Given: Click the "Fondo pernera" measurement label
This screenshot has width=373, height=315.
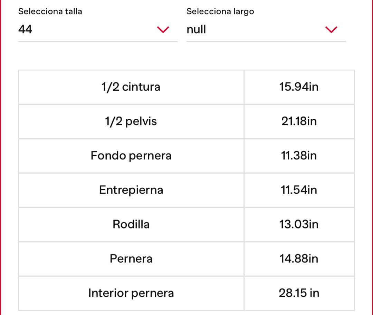Looking at the screenshot, I should (131, 156).
